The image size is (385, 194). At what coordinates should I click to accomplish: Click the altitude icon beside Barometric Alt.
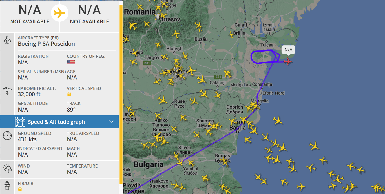tap(7, 91)
